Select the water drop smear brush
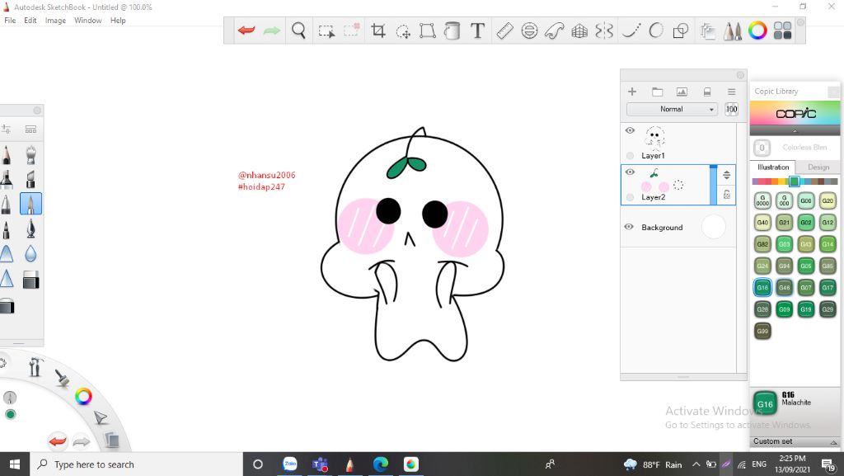844x476 pixels. point(30,253)
